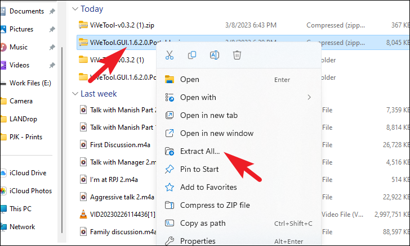This screenshot has height=246, width=410.
Task: Select Extract All... option
Action: (x=238, y=151)
